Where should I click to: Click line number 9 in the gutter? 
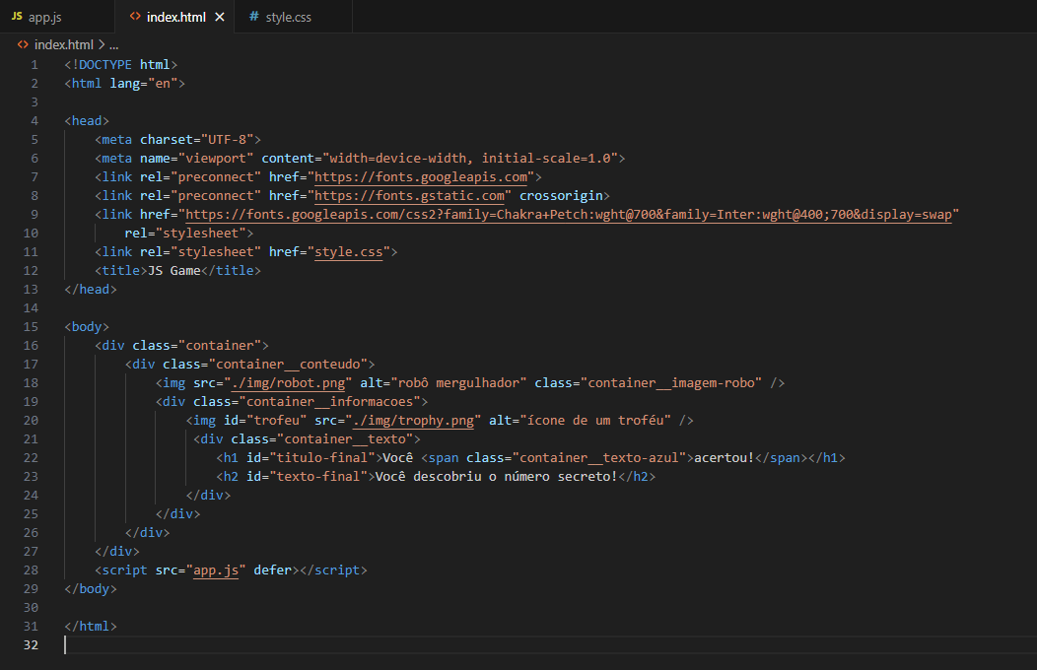coord(34,215)
